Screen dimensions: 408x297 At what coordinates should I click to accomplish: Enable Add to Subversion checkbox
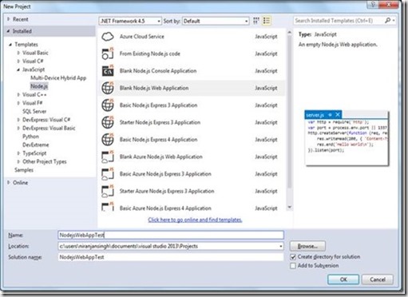[x=293, y=266]
